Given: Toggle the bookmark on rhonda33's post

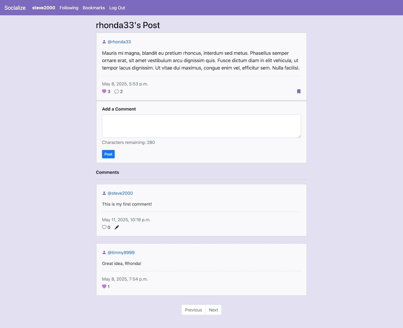Looking at the screenshot, I should pos(299,91).
